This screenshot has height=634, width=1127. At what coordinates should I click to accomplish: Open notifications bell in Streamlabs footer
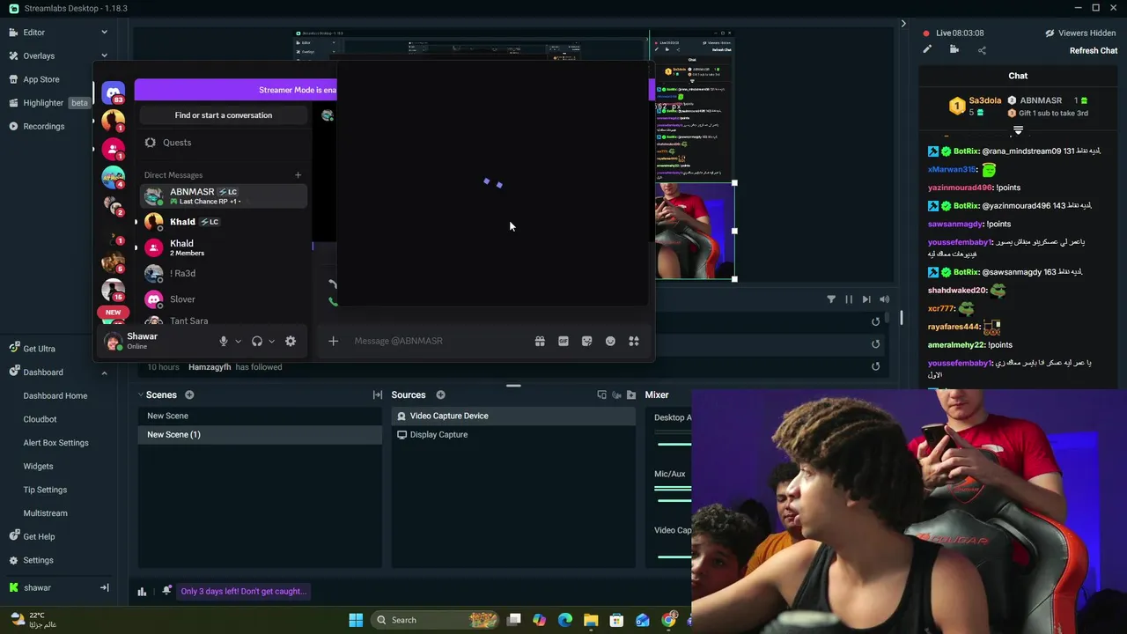(x=166, y=591)
